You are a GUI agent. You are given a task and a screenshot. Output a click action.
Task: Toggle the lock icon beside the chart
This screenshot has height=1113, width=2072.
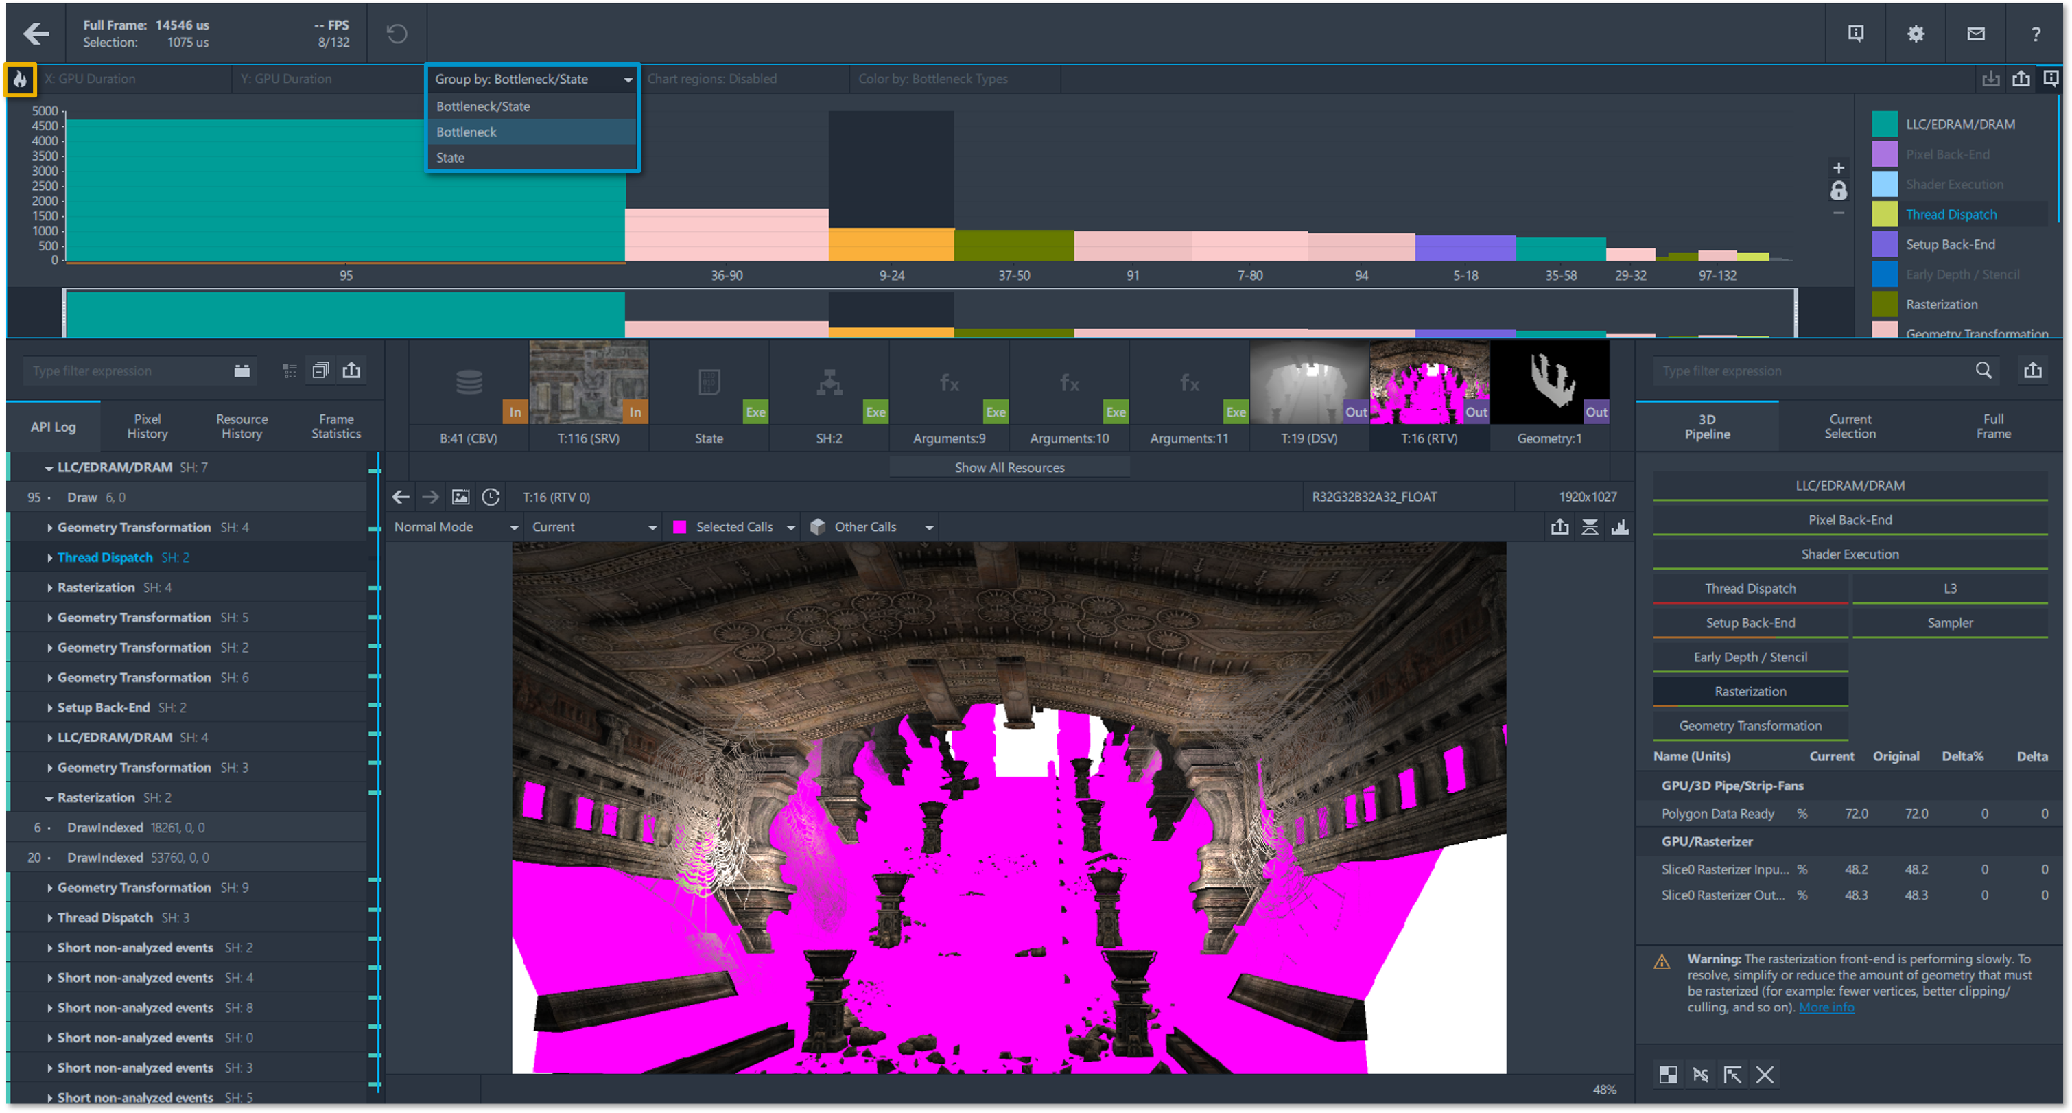pyautogui.click(x=1838, y=191)
